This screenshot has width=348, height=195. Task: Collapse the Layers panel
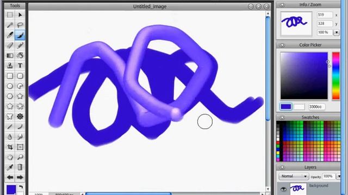282,167
